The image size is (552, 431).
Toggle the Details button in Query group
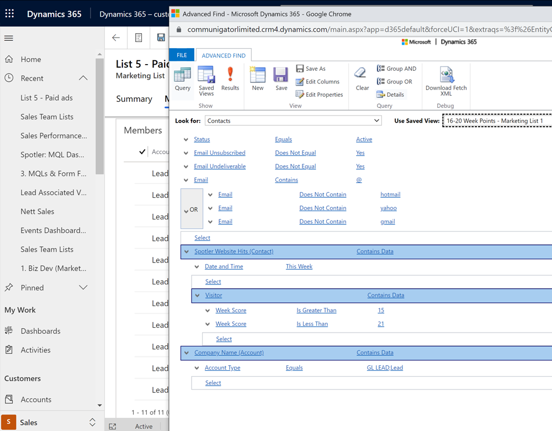pyautogui.click(x=390, y=94)
